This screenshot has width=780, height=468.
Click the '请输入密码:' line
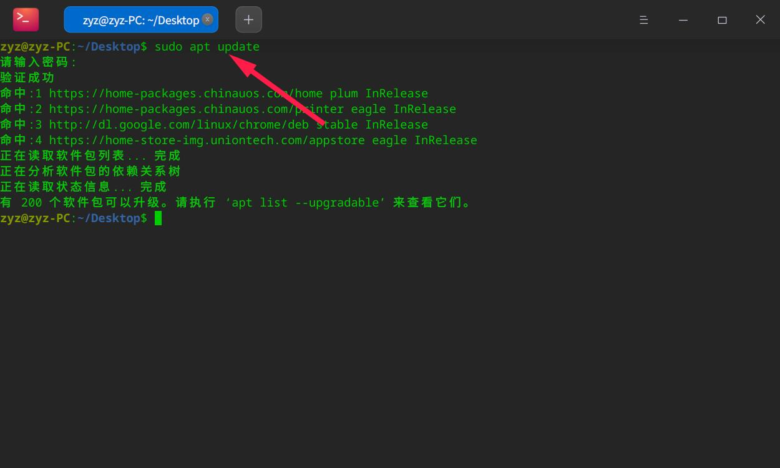click(39, 62)
